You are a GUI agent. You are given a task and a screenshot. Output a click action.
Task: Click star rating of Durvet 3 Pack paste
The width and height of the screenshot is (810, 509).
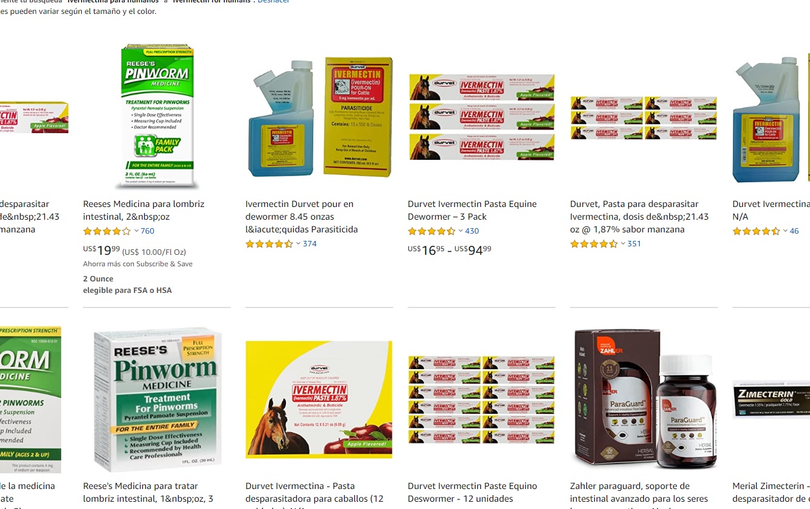431,231
